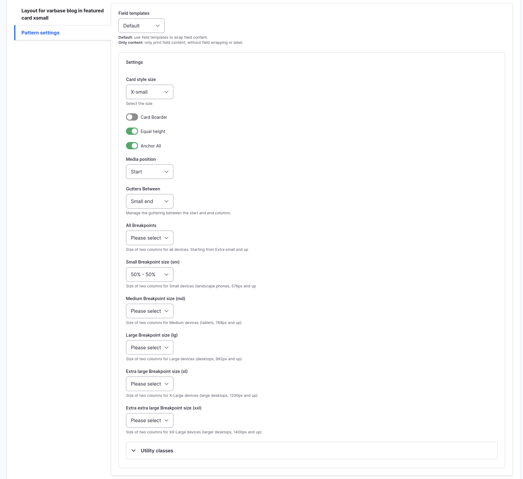Screen dimensions: 523x479
Task: Open the Field templates dropdown
Action: pyautogui.click(x=141, y=26)
